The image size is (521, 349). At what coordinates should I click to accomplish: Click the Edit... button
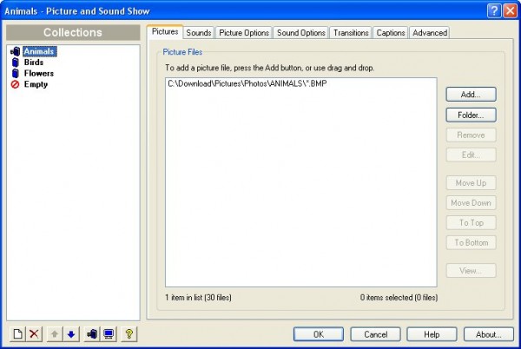coord(471,155)
